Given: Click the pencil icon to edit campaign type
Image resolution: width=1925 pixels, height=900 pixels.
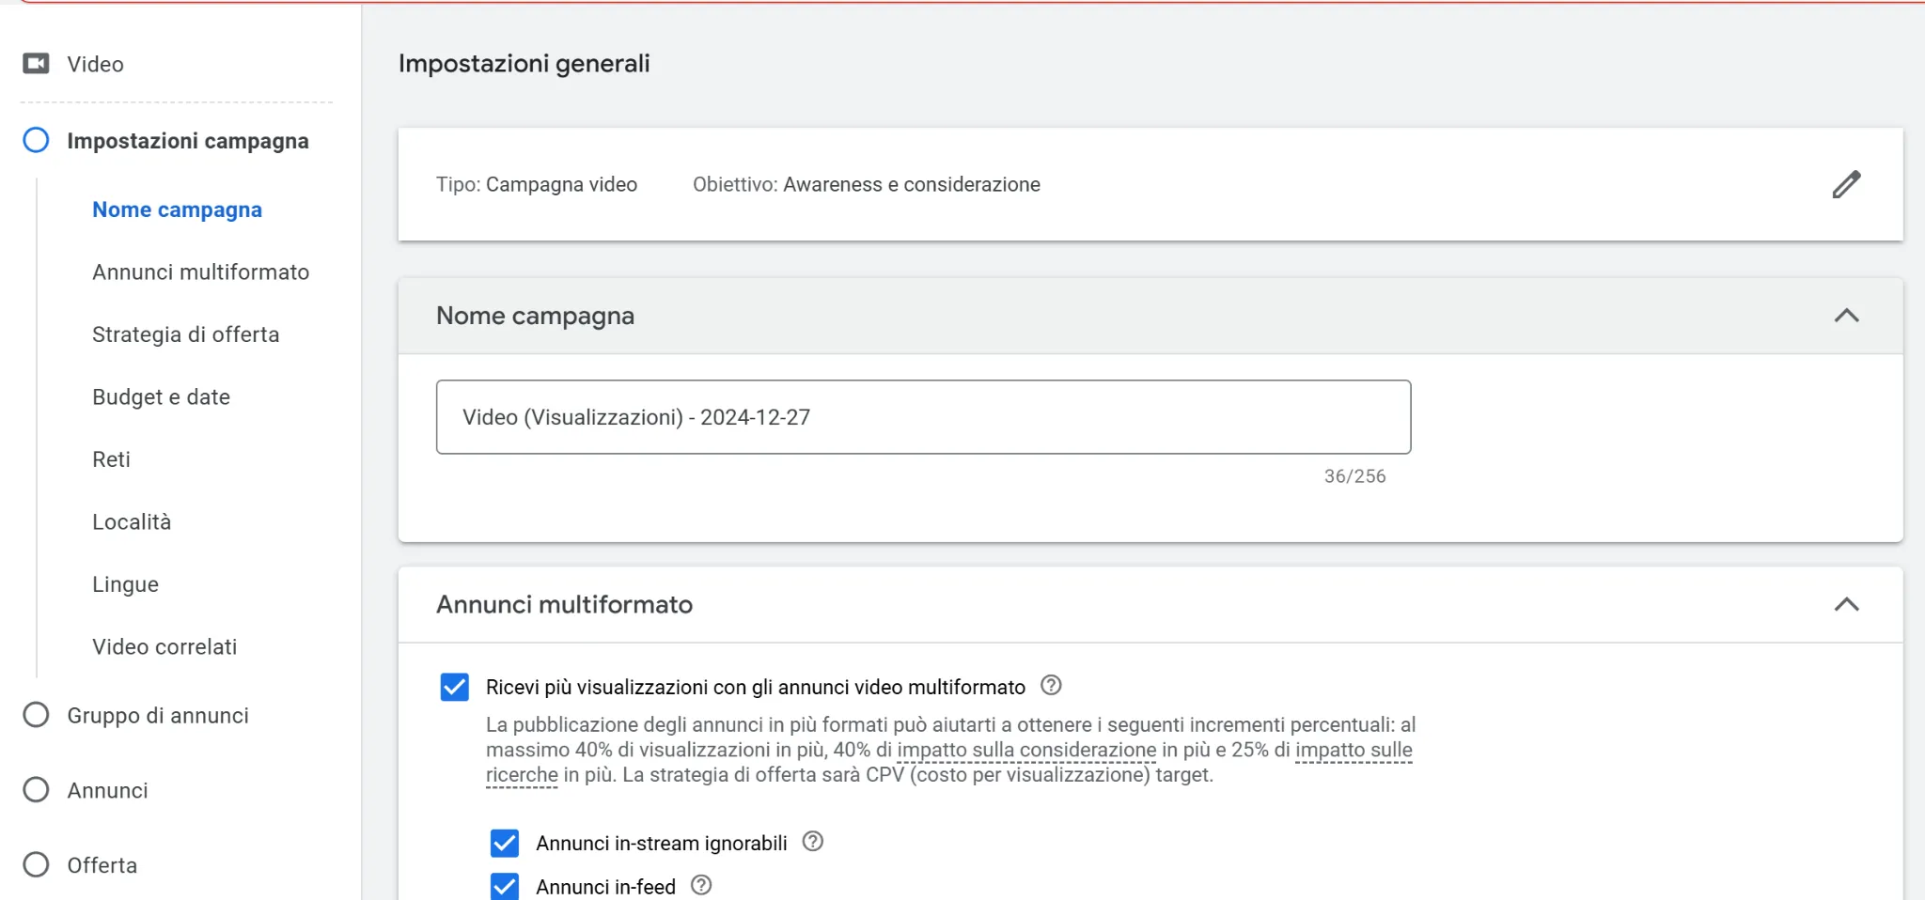Looking at the screenshot, I should (x=1847, y=184).
